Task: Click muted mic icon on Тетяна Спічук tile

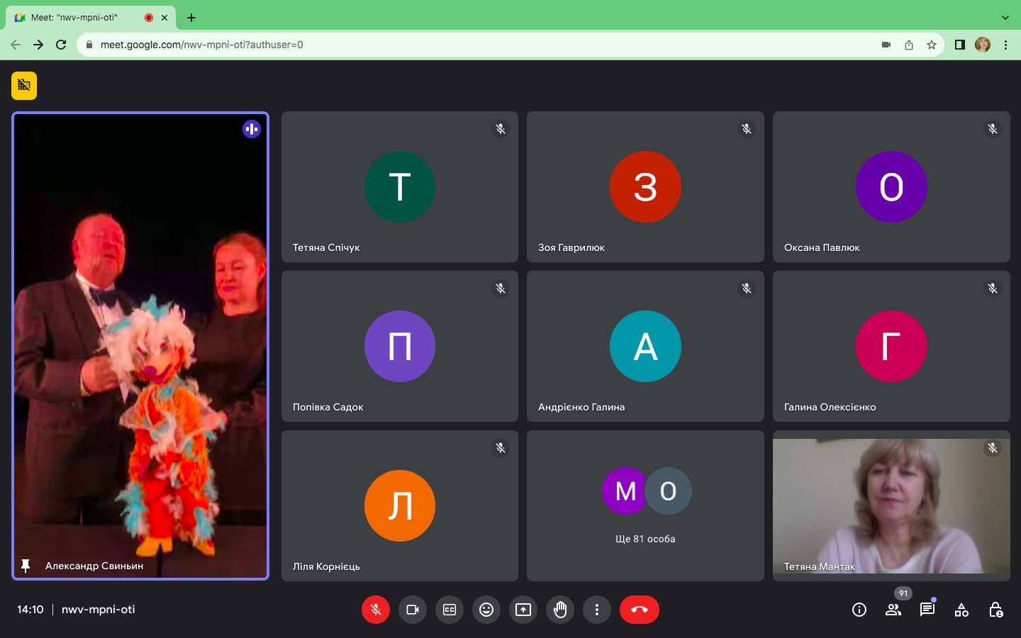Action: click(501, 129)
